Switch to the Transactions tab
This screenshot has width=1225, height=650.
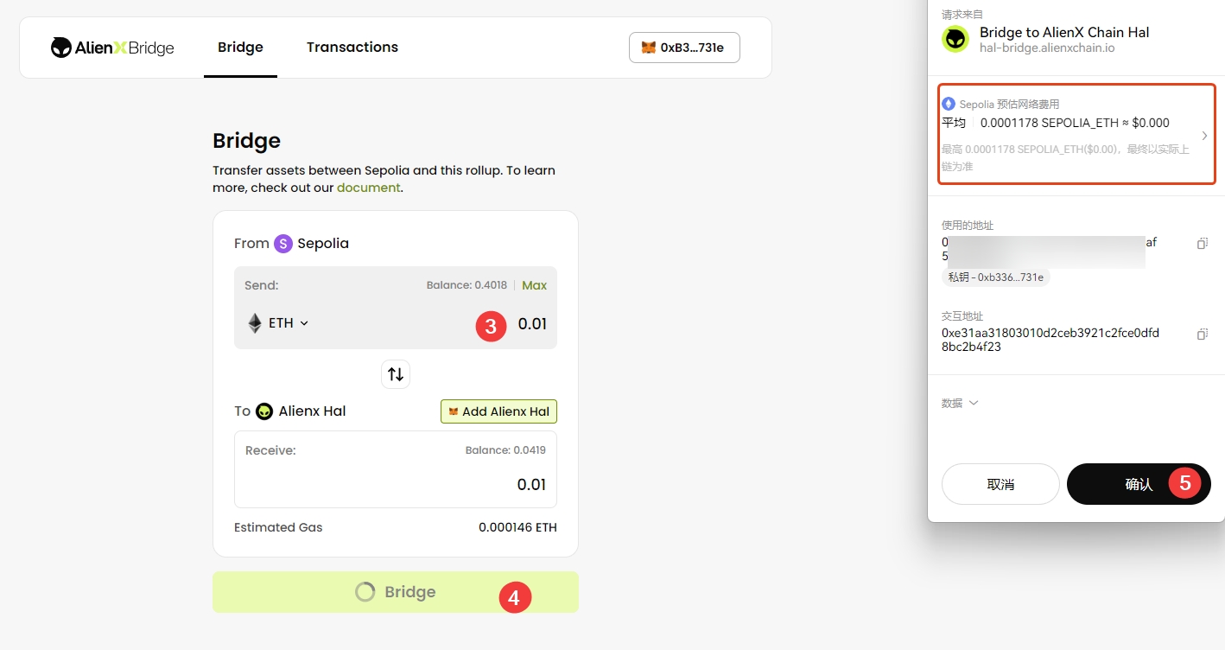(352, 48)
